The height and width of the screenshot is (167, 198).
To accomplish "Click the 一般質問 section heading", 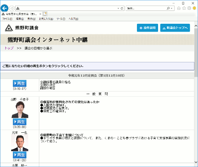I will pos(97,94).
